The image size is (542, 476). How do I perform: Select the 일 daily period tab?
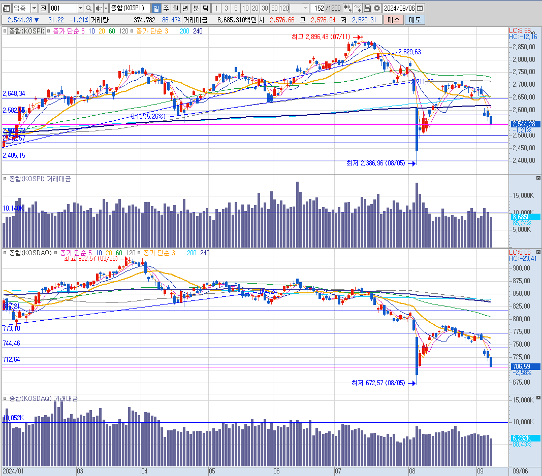click(156, 8)
